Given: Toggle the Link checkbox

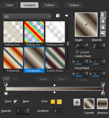Looking at the screenshot, I should (77, 79).
